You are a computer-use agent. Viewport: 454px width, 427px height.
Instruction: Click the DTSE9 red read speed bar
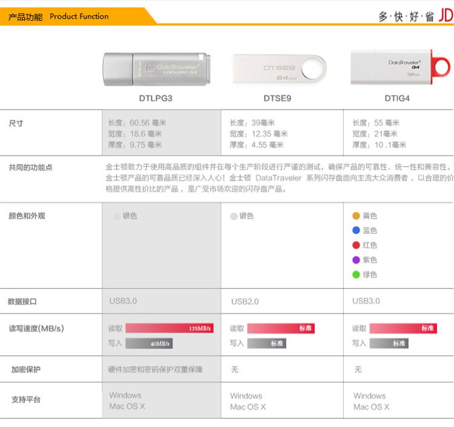(x=281, y=328)
